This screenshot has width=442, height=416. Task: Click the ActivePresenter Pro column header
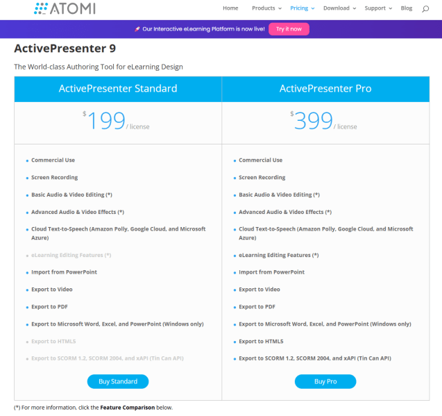tap(325, 89)
